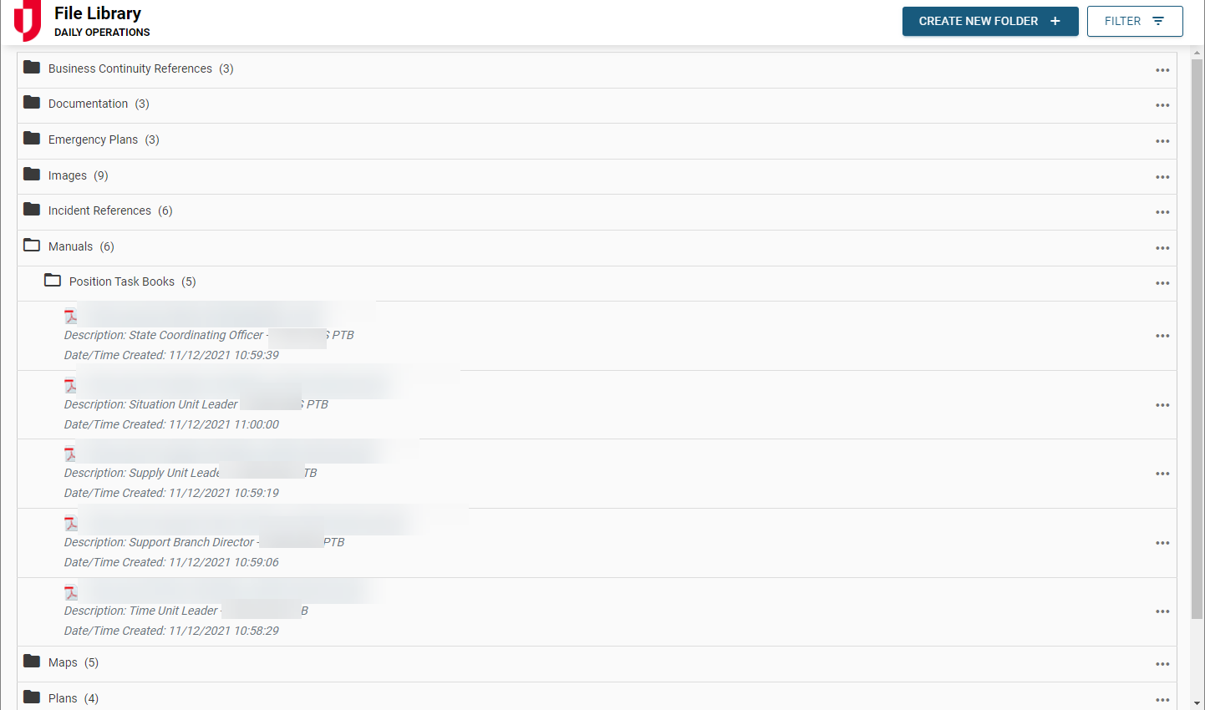Click the PDF icon for the Supply Unit Leader file

(x=72, y=454)
